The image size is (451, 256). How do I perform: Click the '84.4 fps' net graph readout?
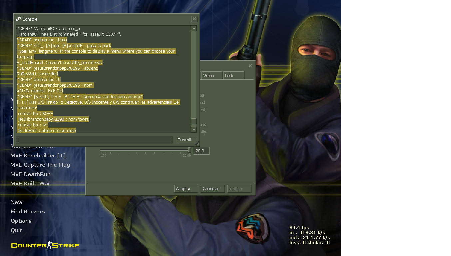(x=299, y=228)
